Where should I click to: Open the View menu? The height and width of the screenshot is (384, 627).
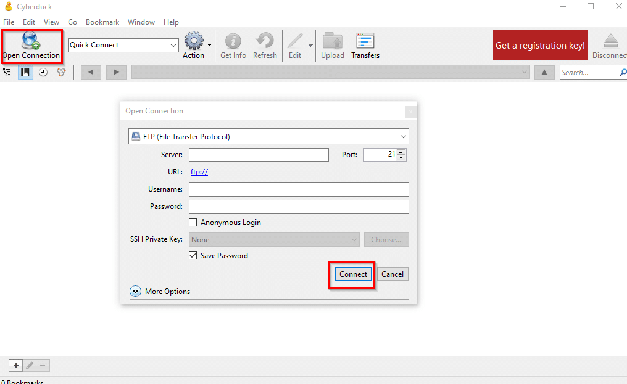[51, 22]
